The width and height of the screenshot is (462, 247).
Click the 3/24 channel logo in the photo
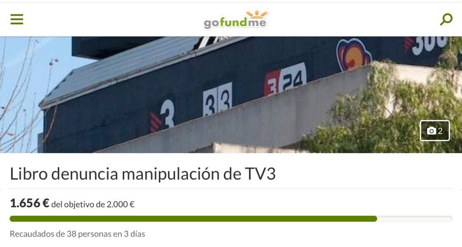point(285,79)
